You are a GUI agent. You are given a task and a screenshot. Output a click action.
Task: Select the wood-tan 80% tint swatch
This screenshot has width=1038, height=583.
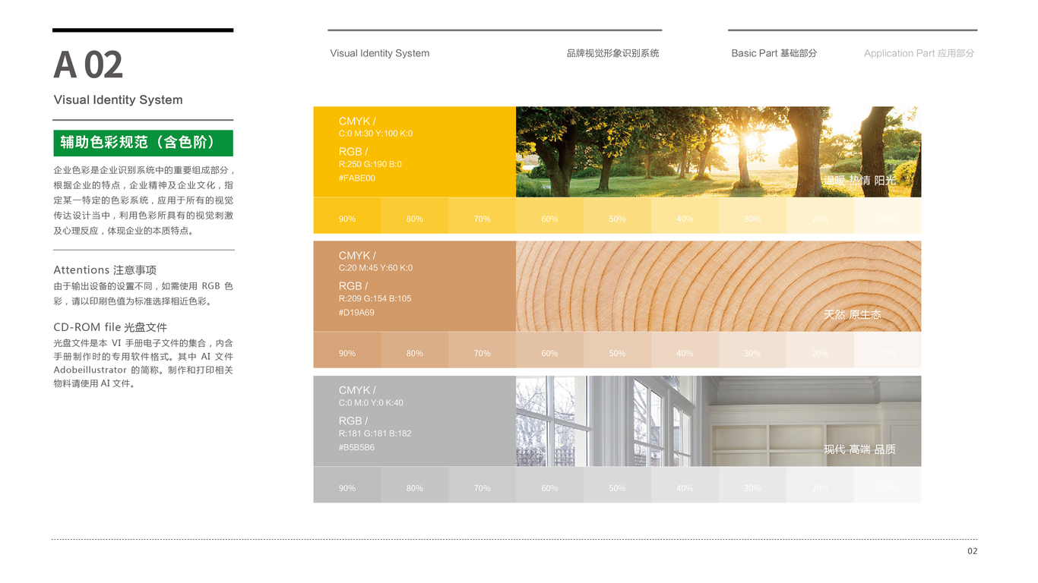(x=415, y=350)
